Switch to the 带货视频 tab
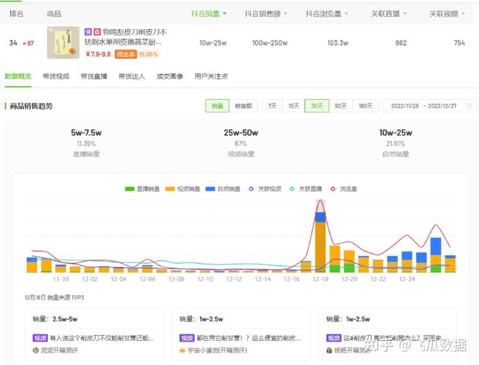479x365 pixels. [x=56, y=76]
